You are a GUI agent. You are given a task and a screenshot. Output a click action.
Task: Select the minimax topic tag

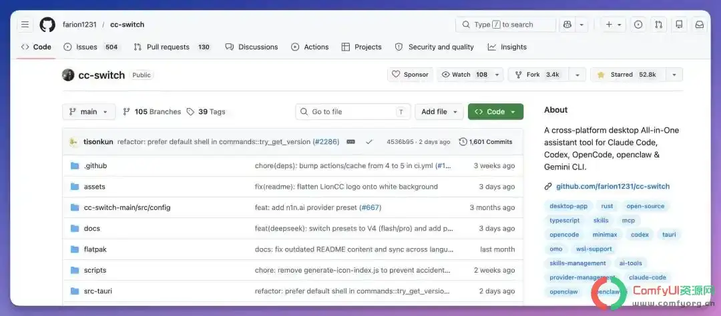(x=605, y=235)
